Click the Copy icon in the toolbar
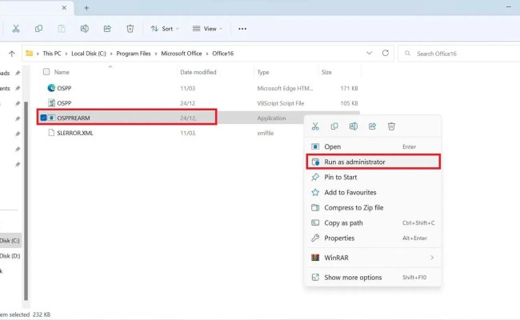 click(x=39, y=29)
